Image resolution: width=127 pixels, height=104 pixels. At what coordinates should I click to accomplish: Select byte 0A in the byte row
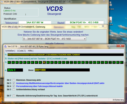coord(13,63)
